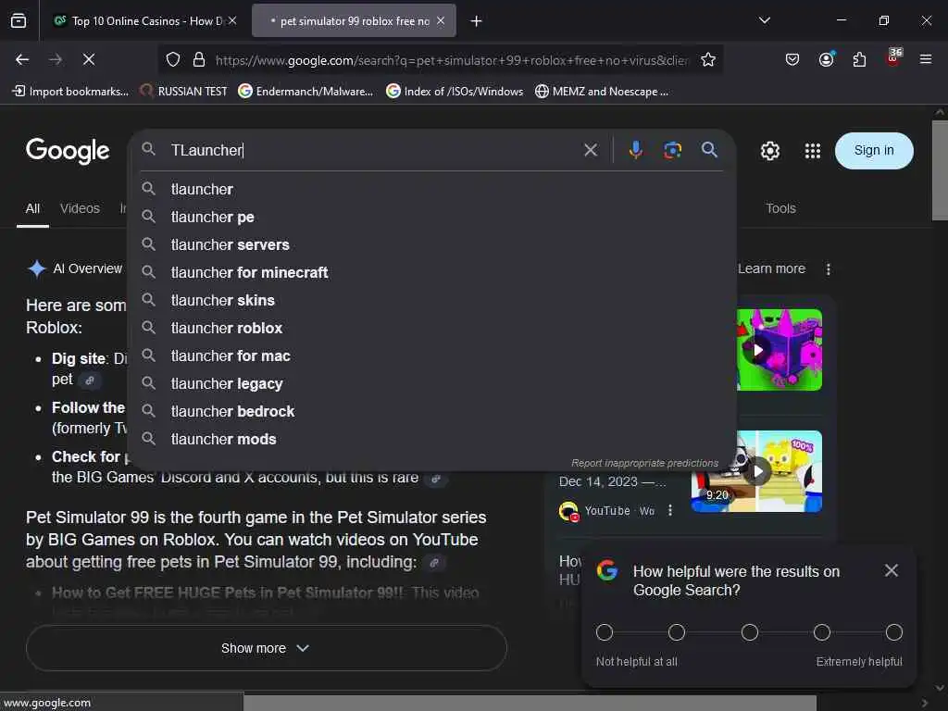This screenshot has width=948, height=711.
Task: Choose suggestion 'tlauncher skins'
Action: click(x=432, y=301)
